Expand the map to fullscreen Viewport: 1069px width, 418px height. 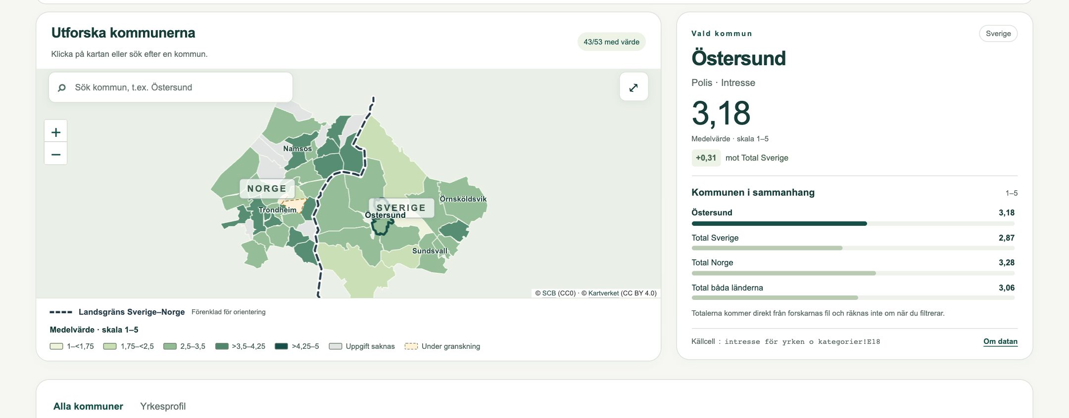(633, 87)
